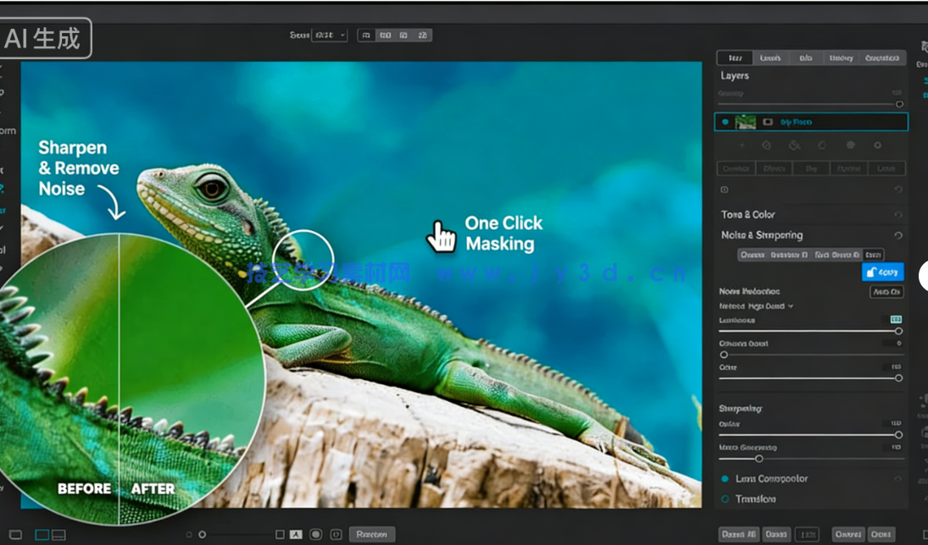Switch to the second tab in the right panel

[x=770, y=58]
